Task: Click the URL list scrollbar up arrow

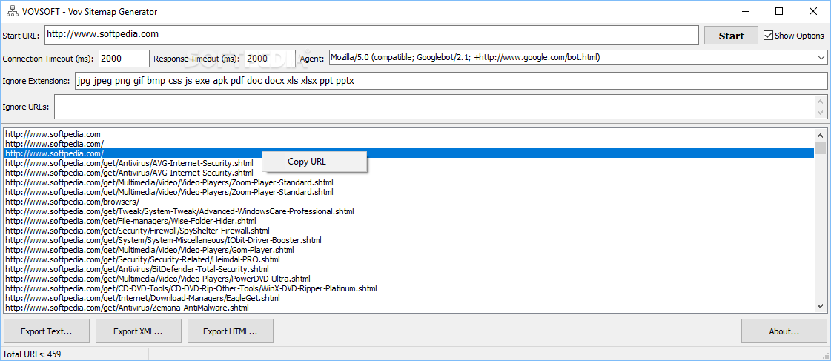Action: (x=821, y=135)
